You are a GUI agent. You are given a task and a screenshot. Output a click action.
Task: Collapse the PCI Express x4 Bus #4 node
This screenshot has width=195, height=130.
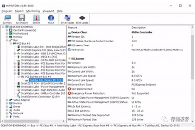pyautogui.click(x=19, y=77)
